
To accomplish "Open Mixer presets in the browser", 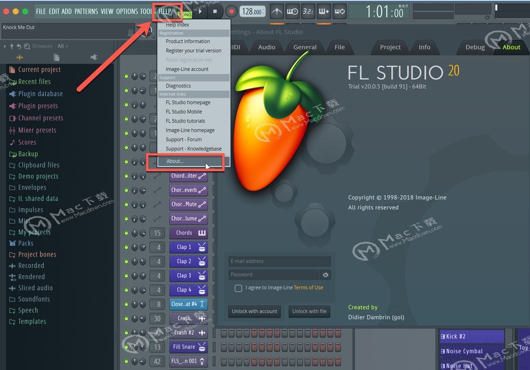I will [33, 130].
